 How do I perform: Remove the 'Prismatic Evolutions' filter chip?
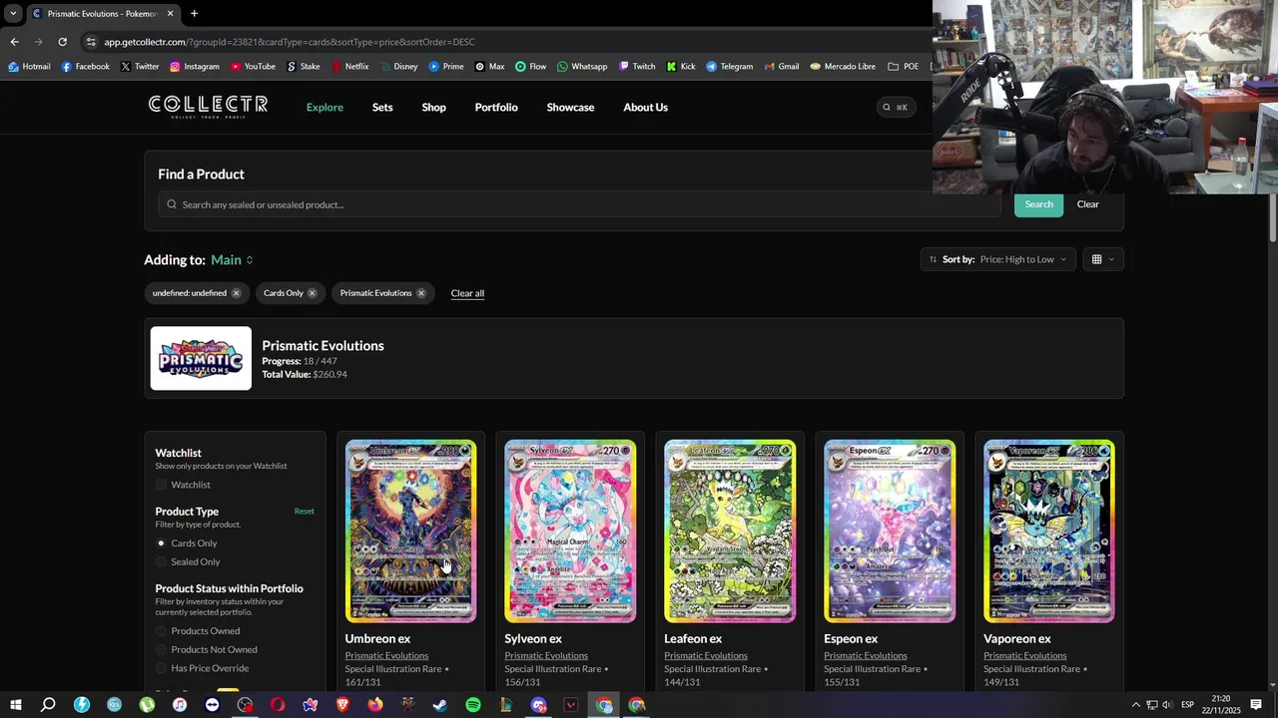tap(420, 293)
